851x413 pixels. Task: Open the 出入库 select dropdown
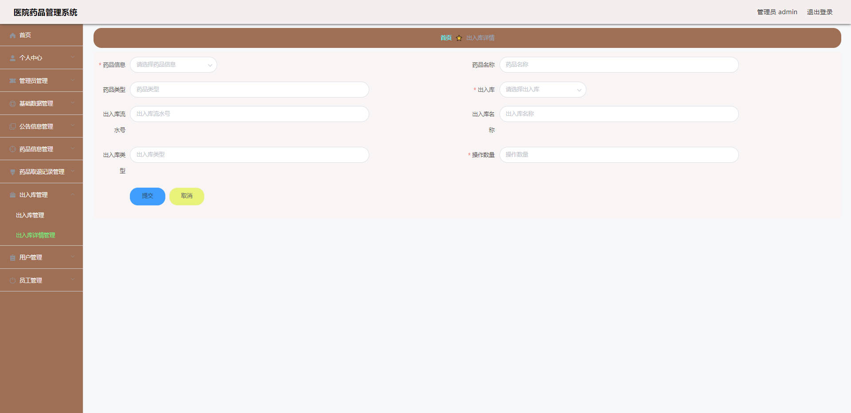click(543, 90)
